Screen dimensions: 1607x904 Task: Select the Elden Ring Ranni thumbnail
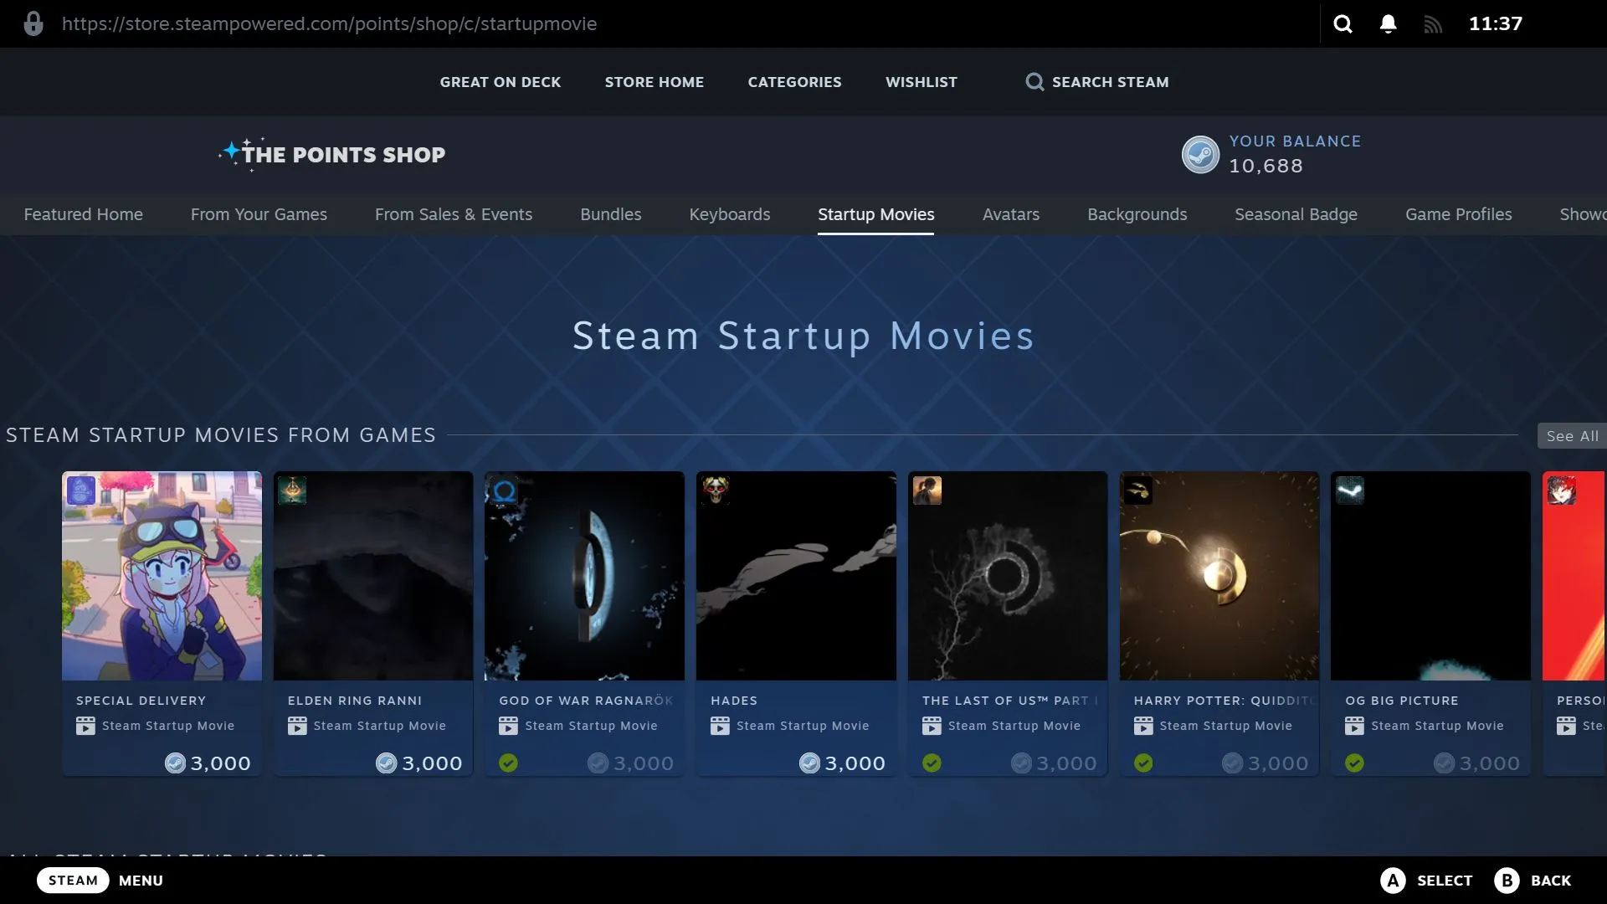(x=372, y=576)
